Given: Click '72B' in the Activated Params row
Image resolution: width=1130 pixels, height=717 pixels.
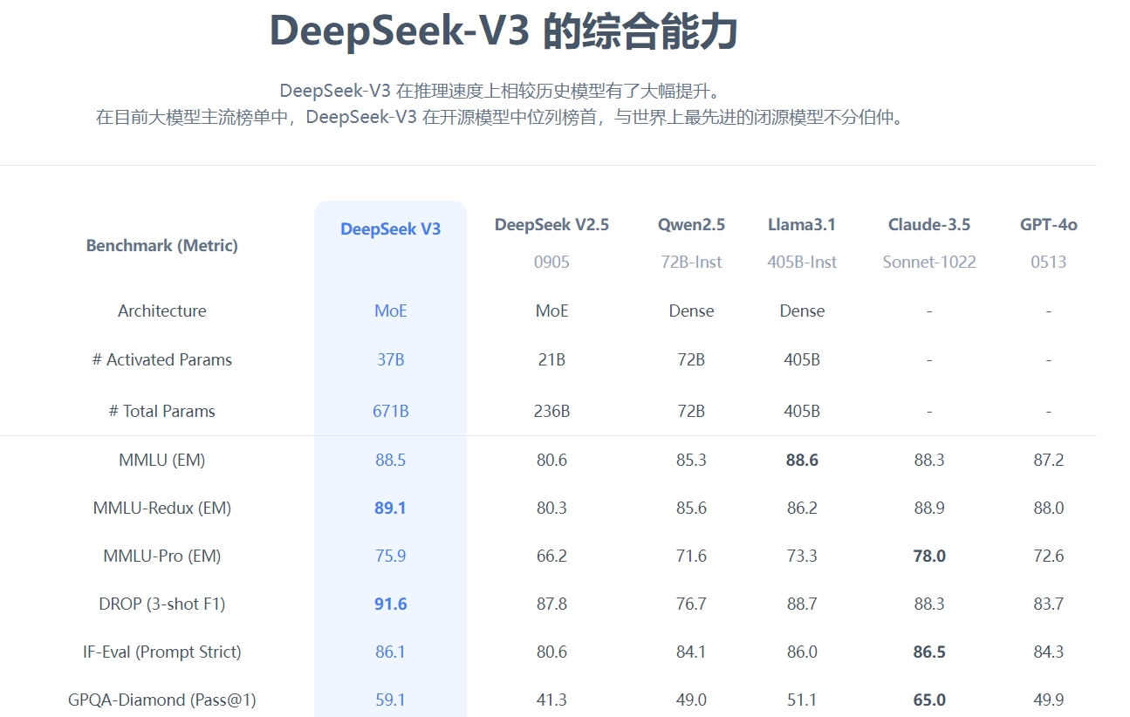Looking at the screenshot, I should point(691,359).
